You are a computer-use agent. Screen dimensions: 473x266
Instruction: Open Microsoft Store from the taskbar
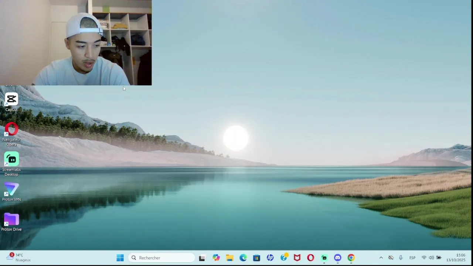[x=256, y=258]
